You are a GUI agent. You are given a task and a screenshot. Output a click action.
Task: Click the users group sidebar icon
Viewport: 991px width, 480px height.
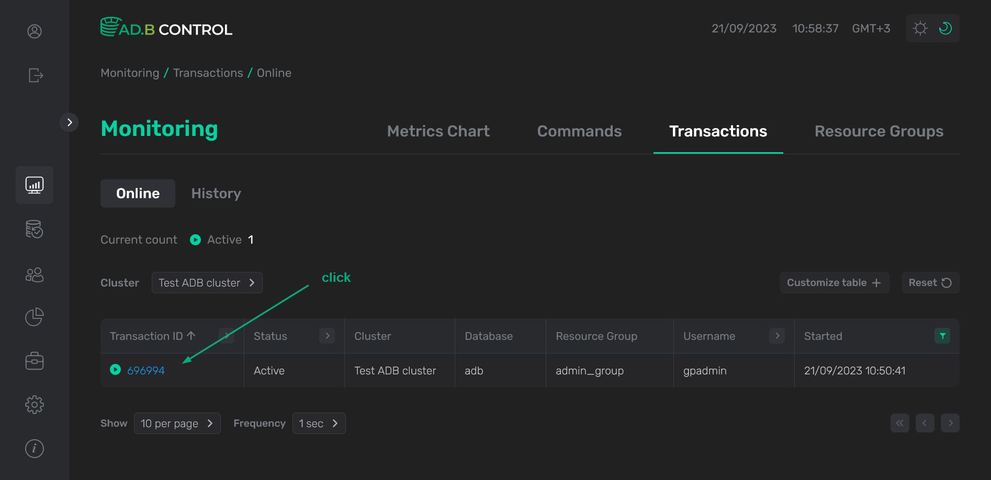pyautogui.click(x=34, y=275)
